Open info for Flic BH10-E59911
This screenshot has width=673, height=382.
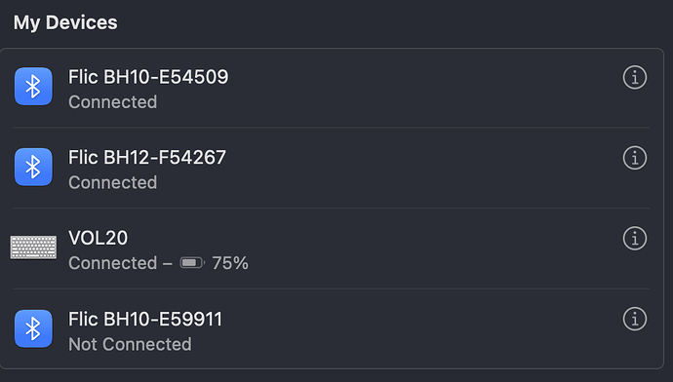(634, 319)
